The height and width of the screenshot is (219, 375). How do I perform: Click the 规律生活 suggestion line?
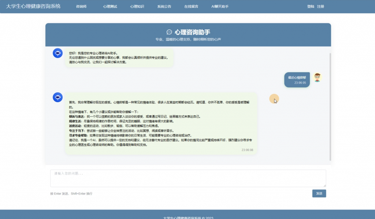coord(122,121)
